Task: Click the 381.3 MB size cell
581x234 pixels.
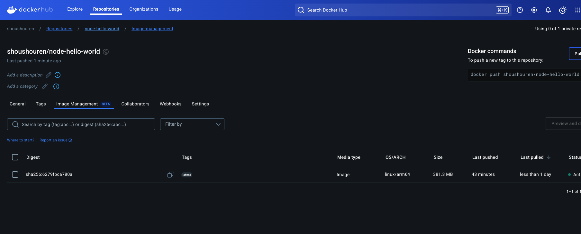Action: (x=443, y=174)
